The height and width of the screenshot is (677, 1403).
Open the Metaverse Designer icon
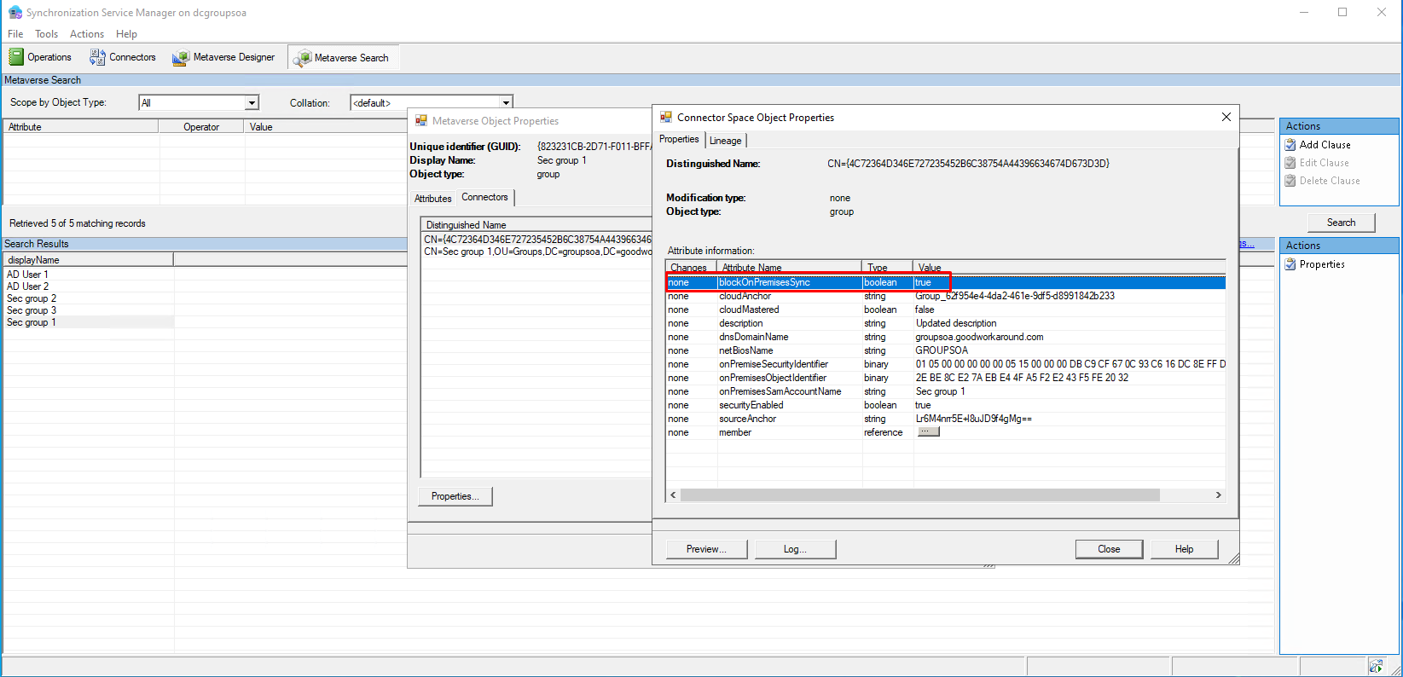[x=180, y=58]
